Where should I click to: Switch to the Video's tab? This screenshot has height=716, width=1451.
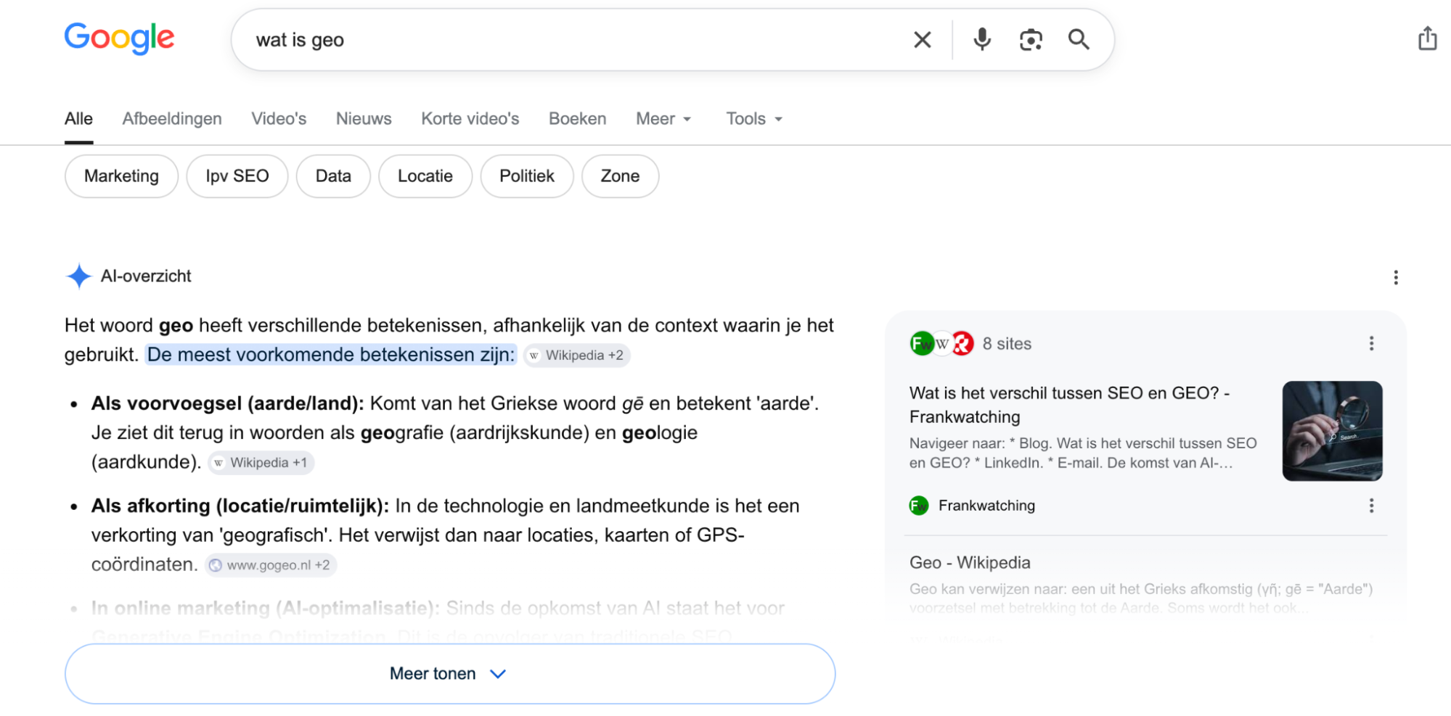279,119
